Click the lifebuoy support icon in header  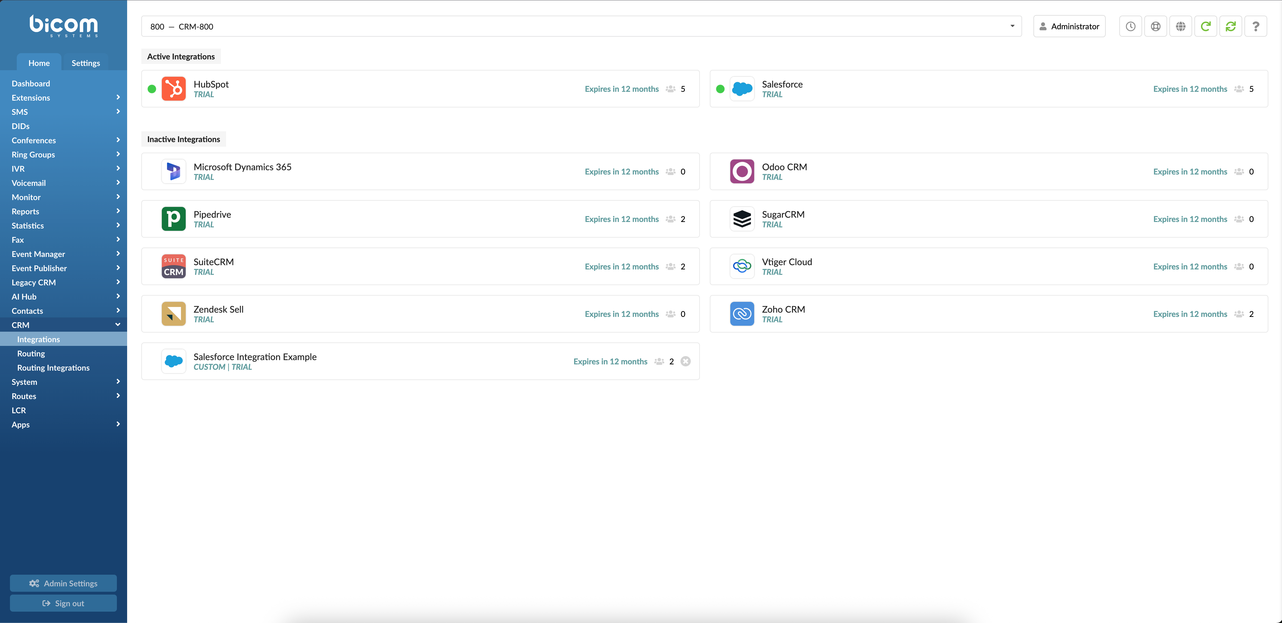pyautogui.click(x=1156, y=26)
